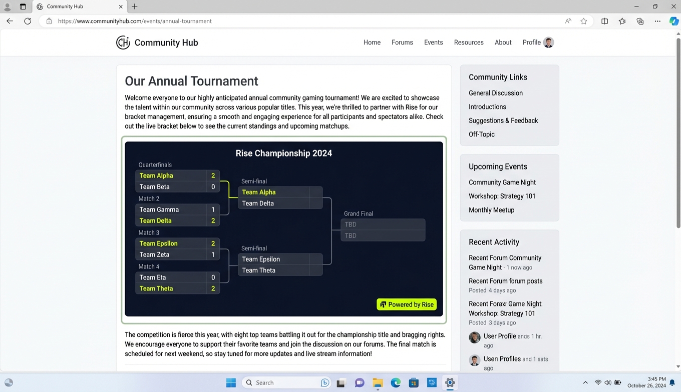Screen dimensions: 681x392
Task: Click the Community Hub logo
Action: click(x=157, y=42)
